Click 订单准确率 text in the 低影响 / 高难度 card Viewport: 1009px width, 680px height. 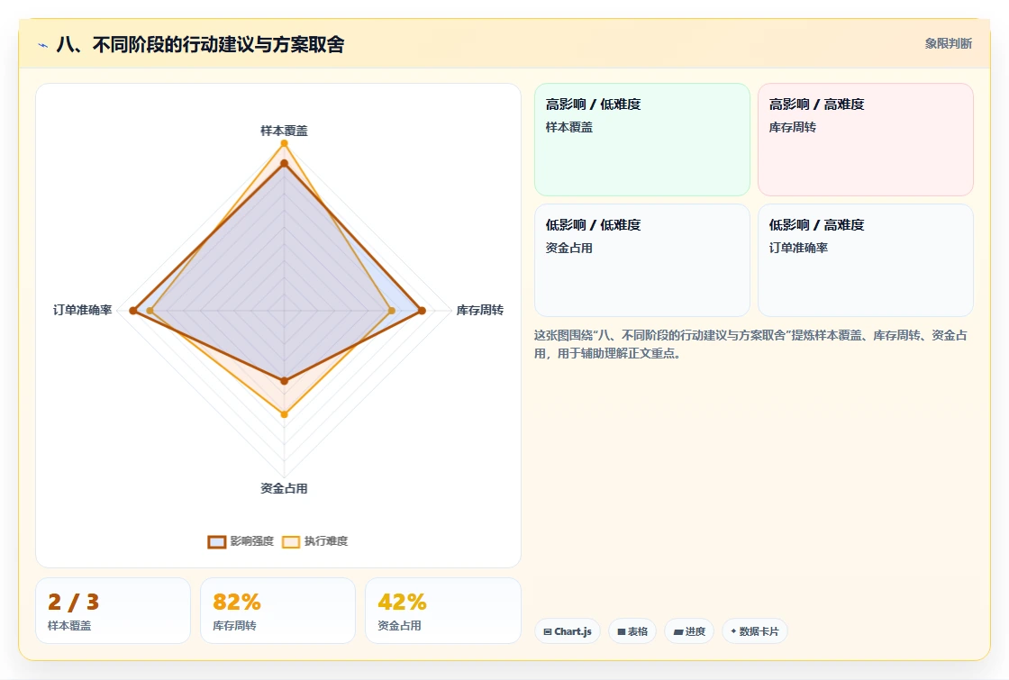tap(798, 248)
